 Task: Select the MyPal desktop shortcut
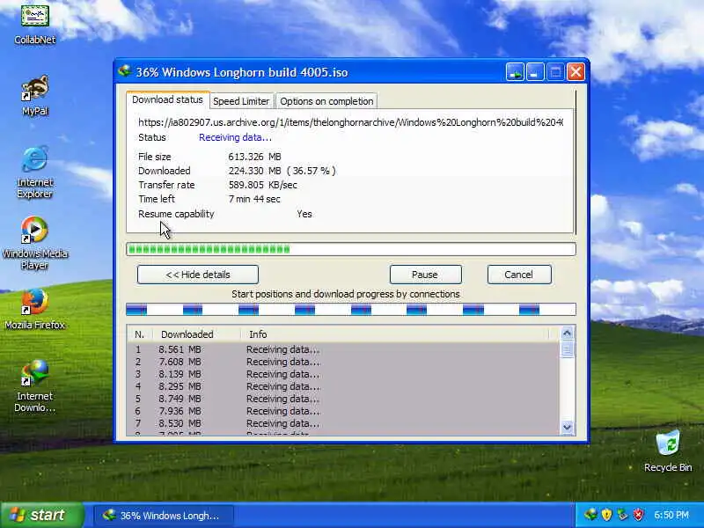(x=35, y=96)
